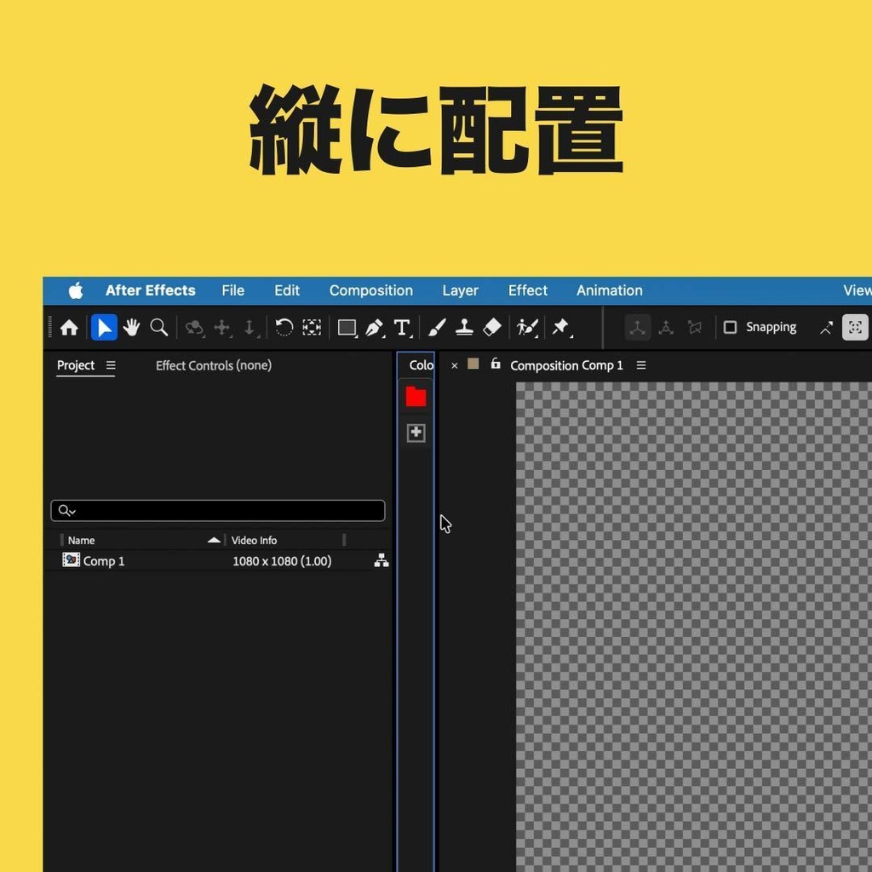Click the Animation menu item
Screen dimensions: 872x872
click(609, 290)
